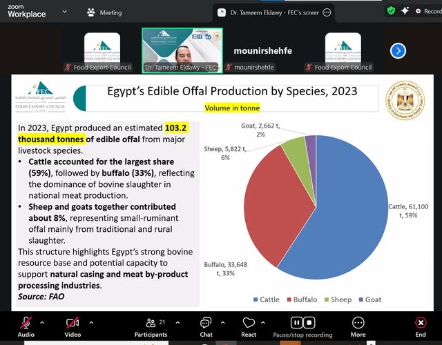442x345 pixels.
Task: Open the More options menu
Action: pos(358,323)
